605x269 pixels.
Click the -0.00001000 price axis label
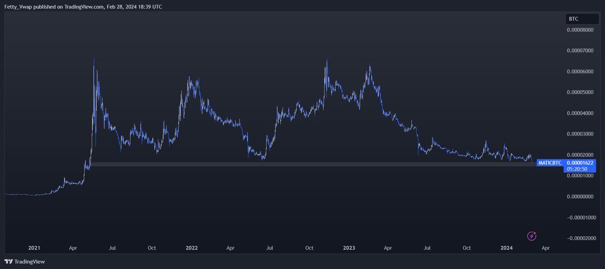tap(581, 217)
